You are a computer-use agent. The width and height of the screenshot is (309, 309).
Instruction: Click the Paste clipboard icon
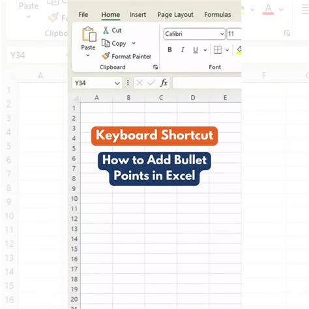[x=89, y=34]
